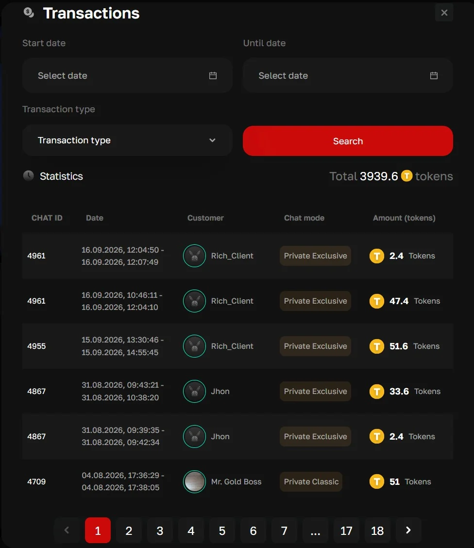
Task: Click the Start date Select date field
Action: pyautogui.click(x=127, y=75)
